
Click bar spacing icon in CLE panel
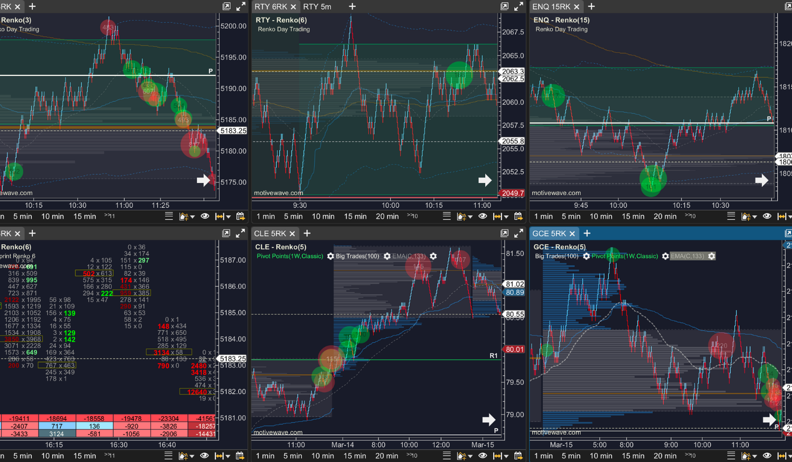point(497,456)
